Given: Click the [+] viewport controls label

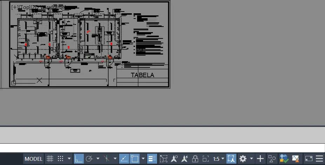Looking at the screenshot, I should (x=15, y=7).
